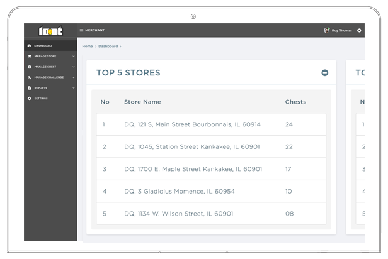
Task: Click the Reports document icon
Action: pos(30,88)
